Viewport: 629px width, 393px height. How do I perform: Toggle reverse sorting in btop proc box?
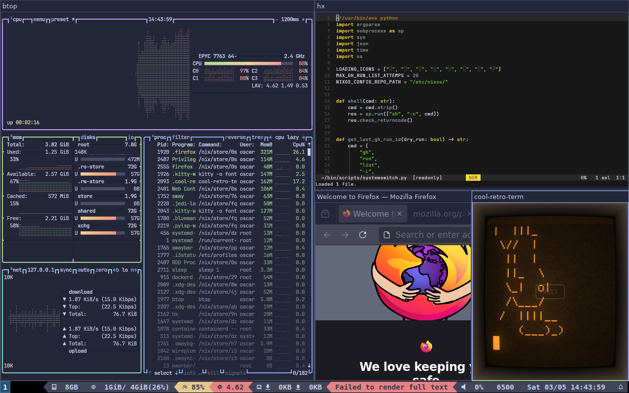pyautogui.click(x=235, y=138)
